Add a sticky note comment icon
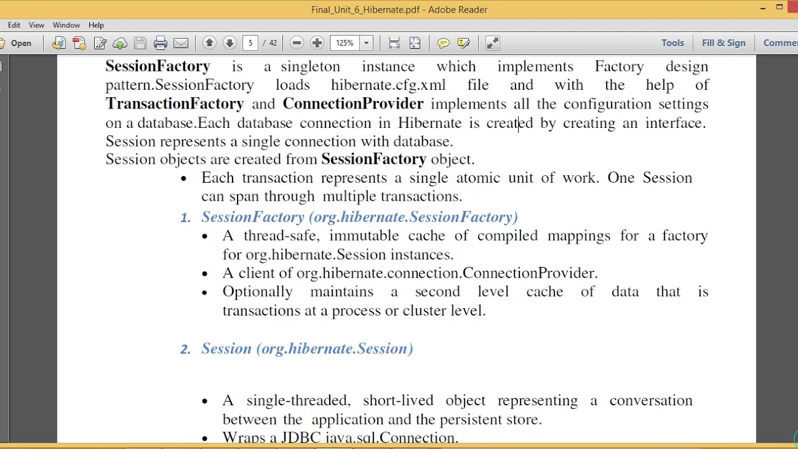 point(443,43)
